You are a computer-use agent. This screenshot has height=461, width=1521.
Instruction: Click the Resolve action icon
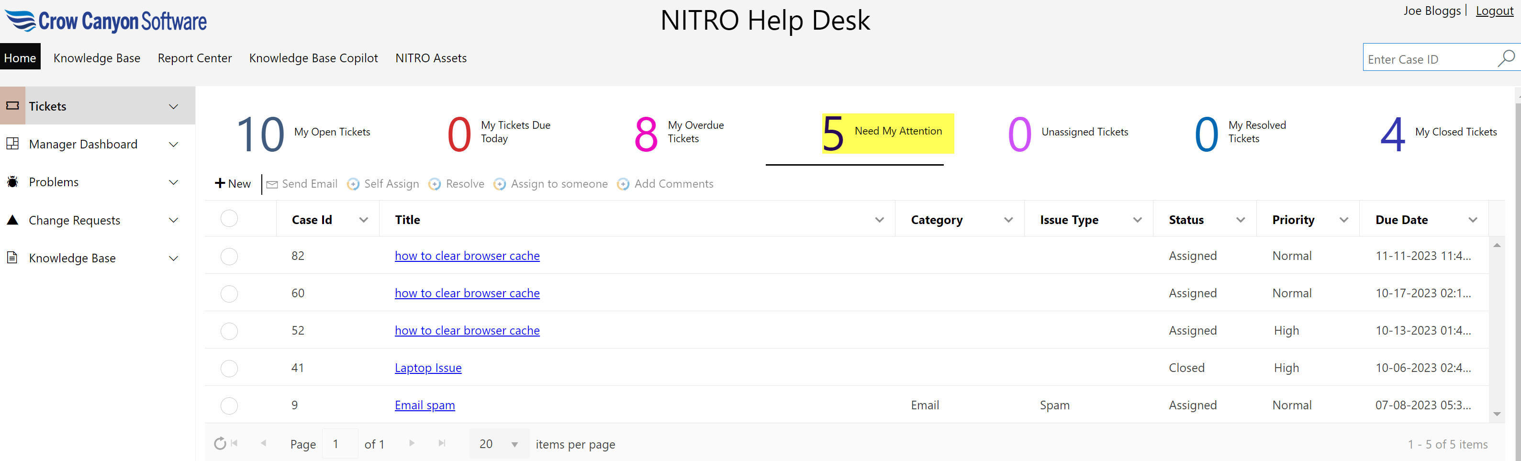pyautogui.click(x=435, y=185)
